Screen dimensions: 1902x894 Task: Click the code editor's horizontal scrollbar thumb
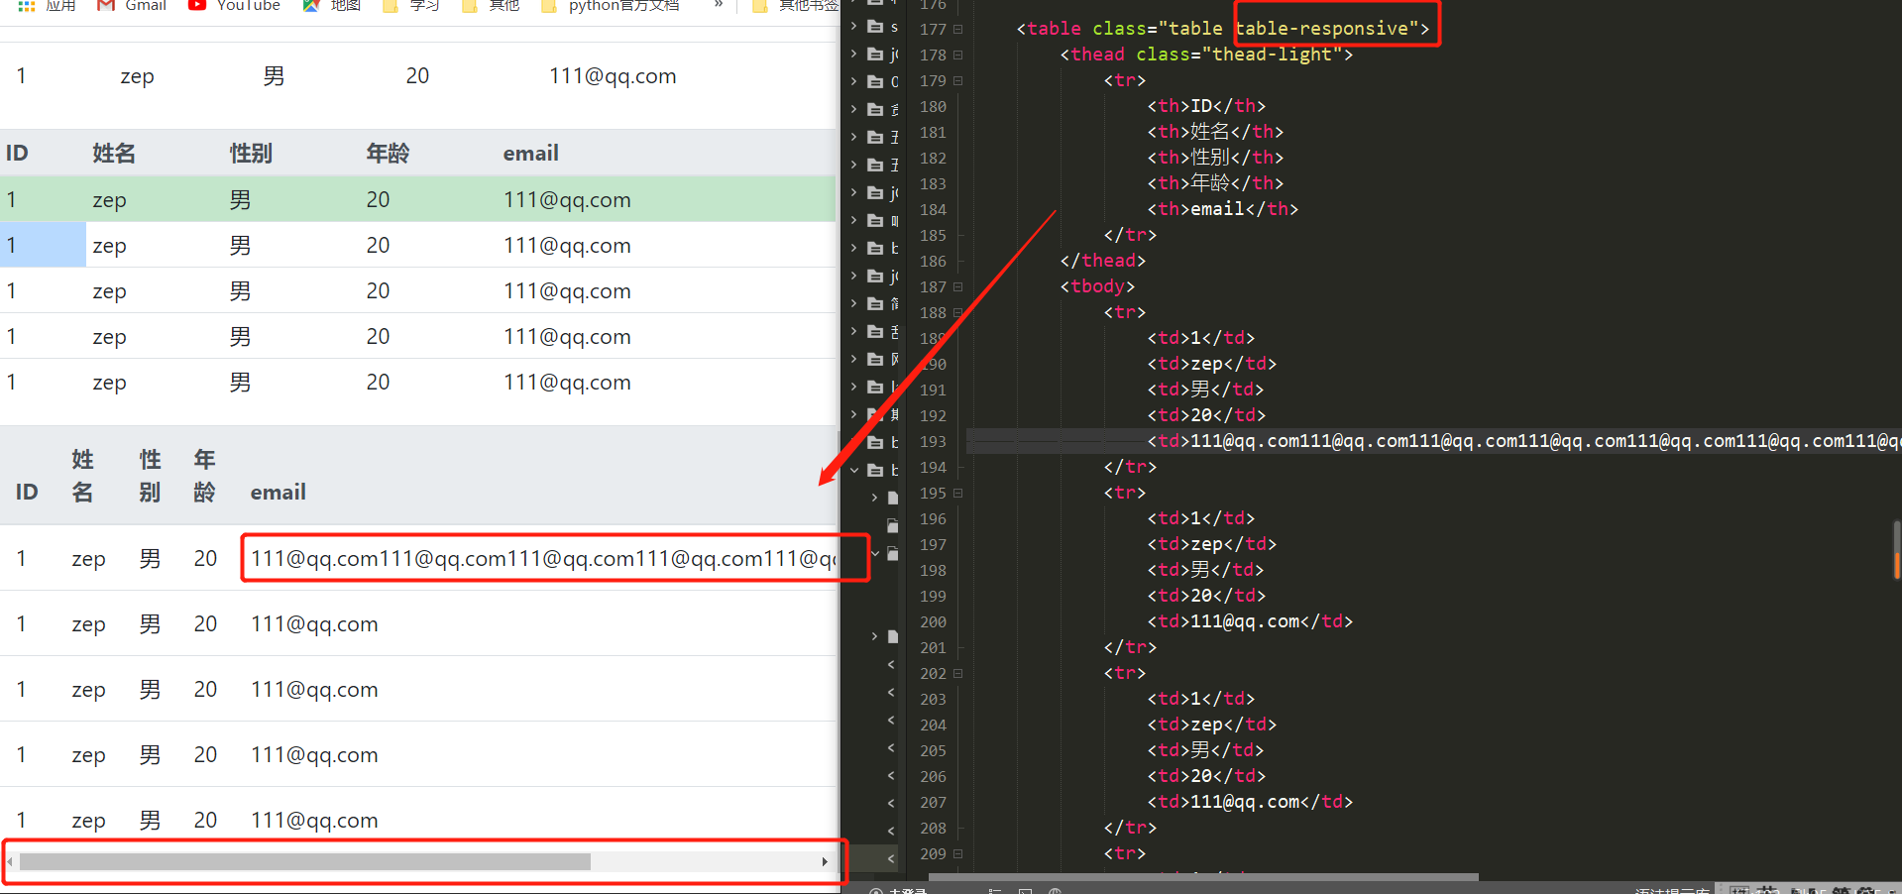pos(1203,877)
